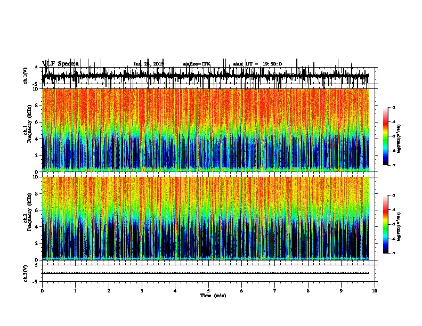Click the '0' tick on time axis
422x326 pixels.
point(42,291)
